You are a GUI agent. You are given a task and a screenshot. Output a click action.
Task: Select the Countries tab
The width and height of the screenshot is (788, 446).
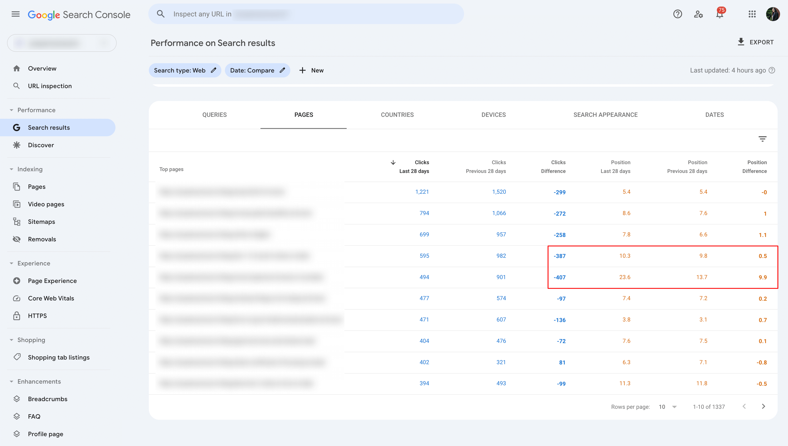pyautogui.click(x=397, y=115)
